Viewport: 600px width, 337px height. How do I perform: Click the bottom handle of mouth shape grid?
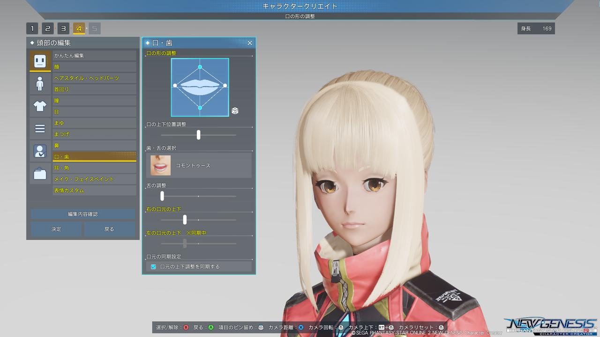pyautogui.click(x=200, y=108)
